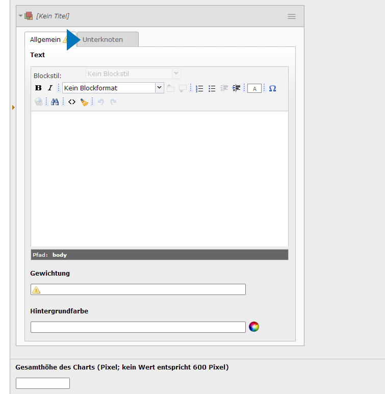
Task: Open the hamburger menu of [Kein Titel]
Action: 292,16
